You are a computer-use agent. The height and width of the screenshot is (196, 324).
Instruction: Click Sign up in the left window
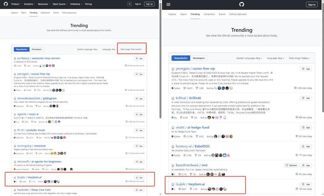tap(149, 4)
